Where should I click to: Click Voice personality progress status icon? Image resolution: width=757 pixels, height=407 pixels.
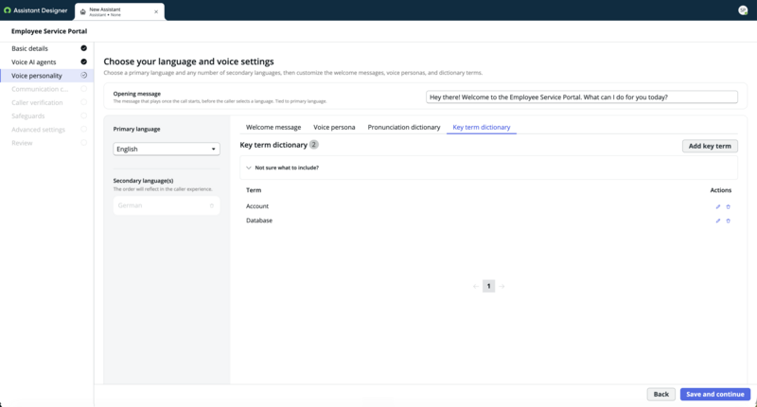84,76
